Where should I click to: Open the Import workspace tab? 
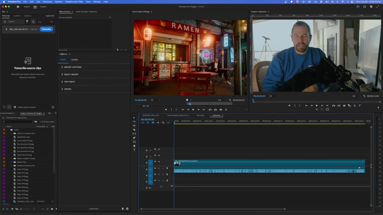click(27, 7)
